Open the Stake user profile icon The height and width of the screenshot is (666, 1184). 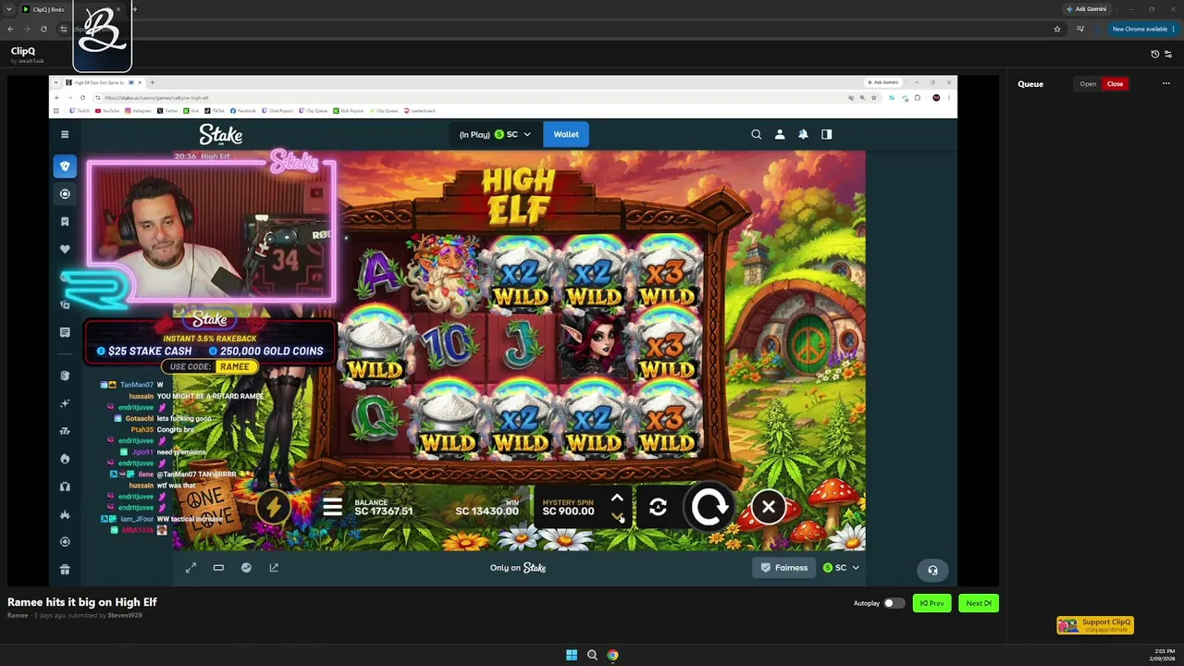click(780, 134)
